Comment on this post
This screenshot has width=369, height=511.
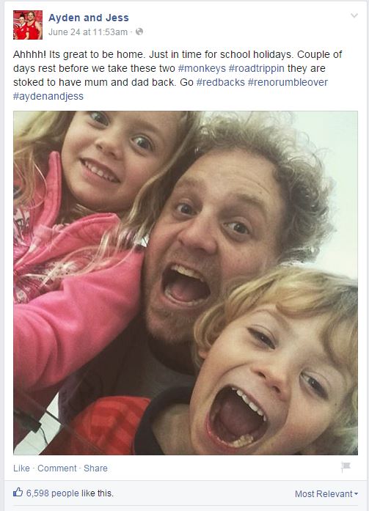point(57,468)
